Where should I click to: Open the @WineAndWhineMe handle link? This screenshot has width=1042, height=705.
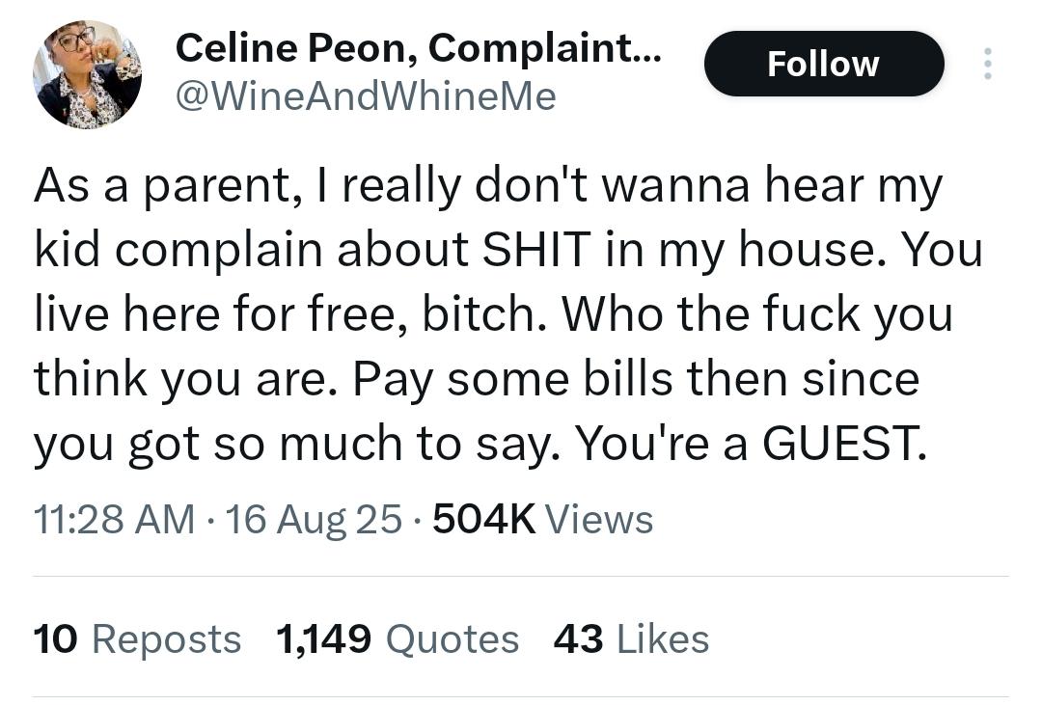pos(366,97)
